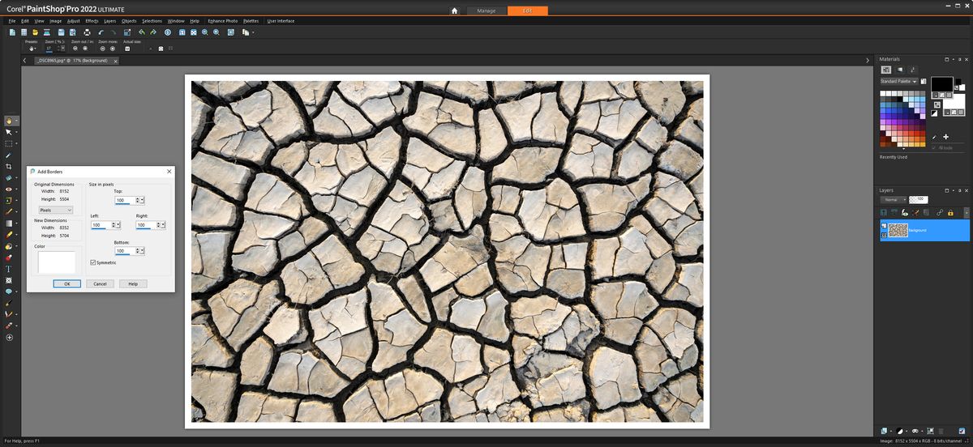Select the Red Eye tool
This screenshot has width=973, height=447.
(9, 189)
